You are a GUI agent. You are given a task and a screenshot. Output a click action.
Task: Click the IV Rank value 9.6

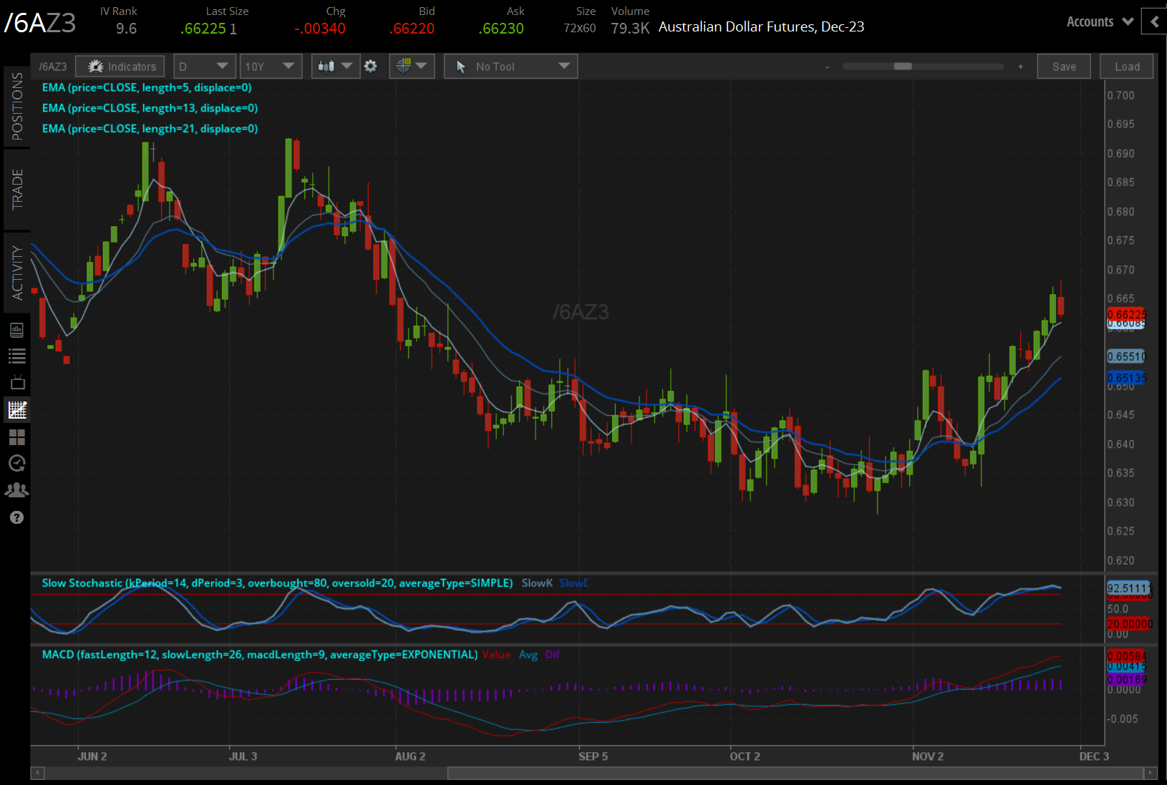coord(126,29)
